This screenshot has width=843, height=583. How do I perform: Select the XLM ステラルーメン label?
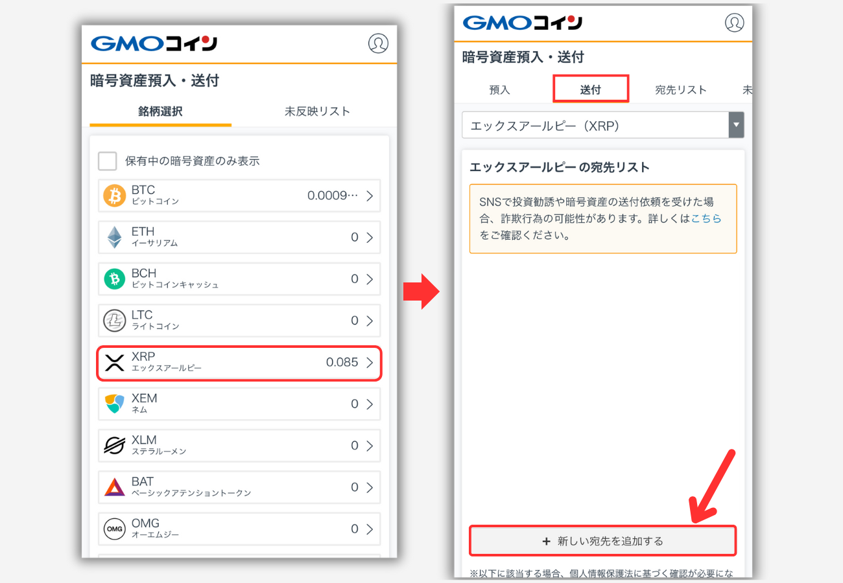tap(159, 445)
